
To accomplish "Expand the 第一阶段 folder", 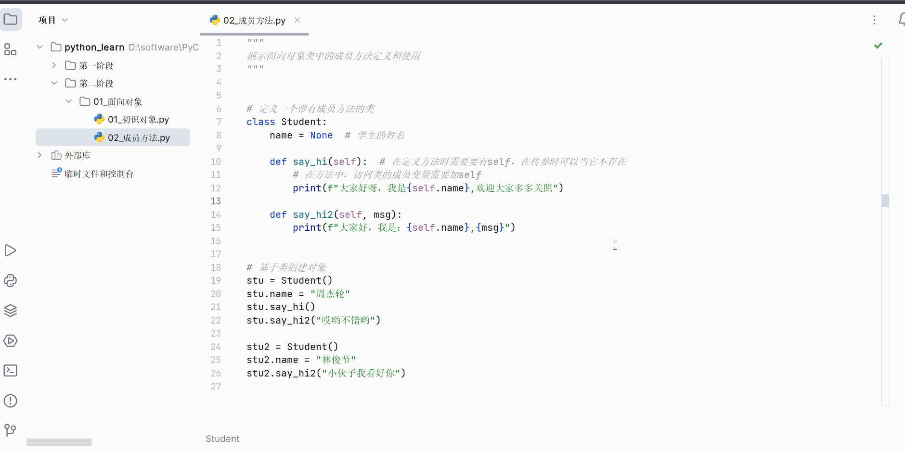I will point(53,65).
